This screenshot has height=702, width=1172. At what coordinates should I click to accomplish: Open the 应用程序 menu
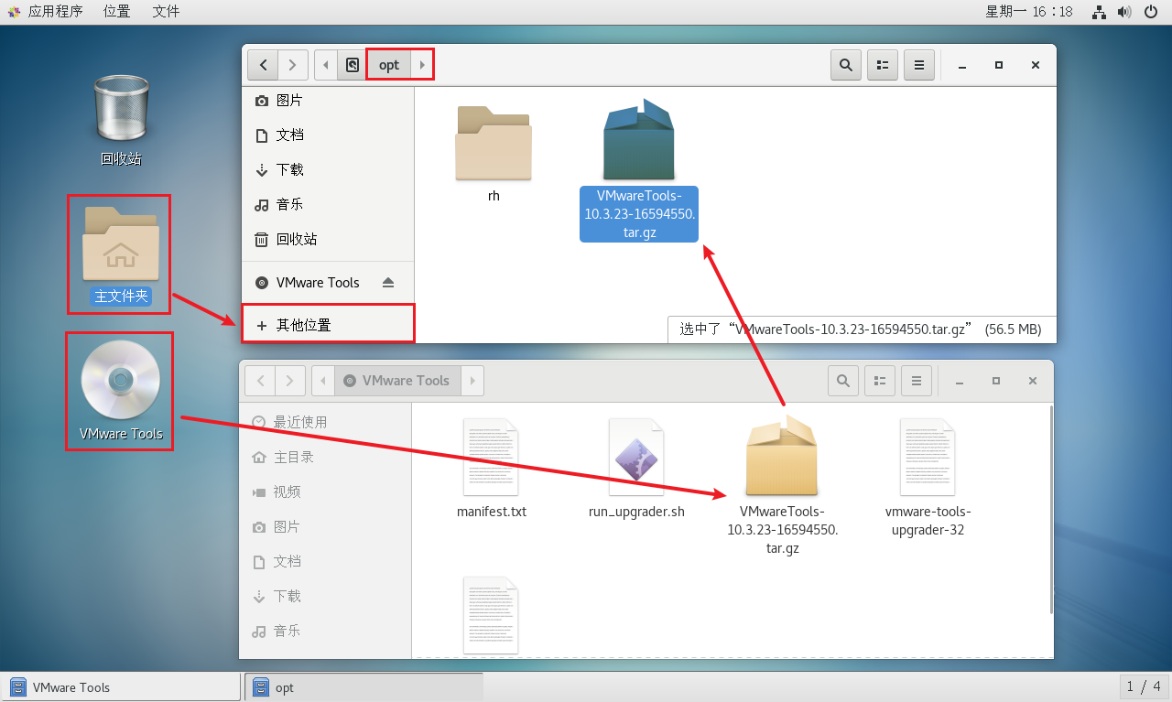tap(46, 12)
